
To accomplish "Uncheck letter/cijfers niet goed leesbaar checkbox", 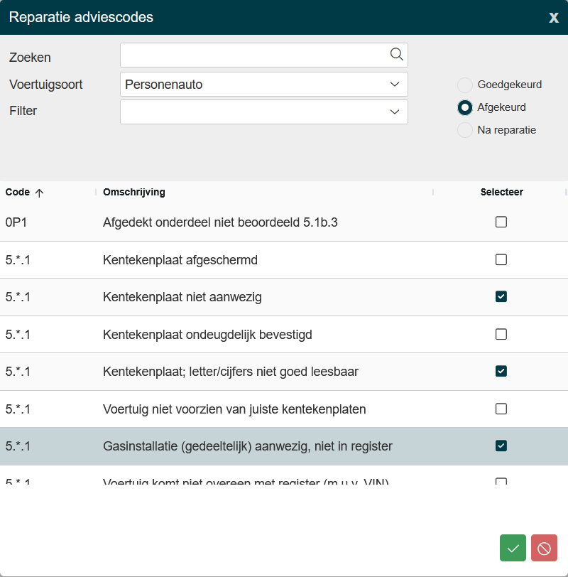I will (x=501, y=371).
